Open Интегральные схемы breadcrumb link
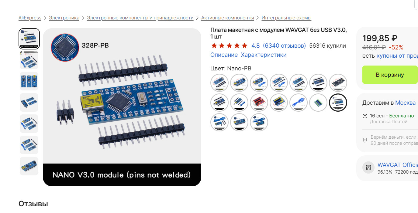Image resolution: width=418 pixels, height=213 pixels. coord(286,18)
